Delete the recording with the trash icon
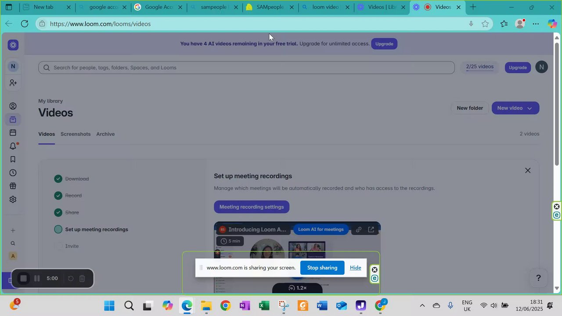 coord(82,278)
